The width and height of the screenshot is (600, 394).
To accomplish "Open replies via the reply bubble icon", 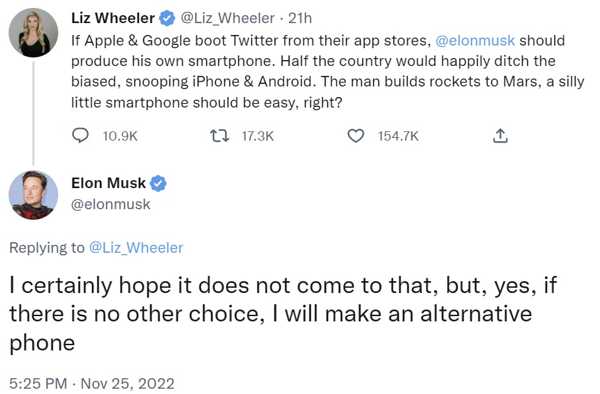I will click(80, 136).
